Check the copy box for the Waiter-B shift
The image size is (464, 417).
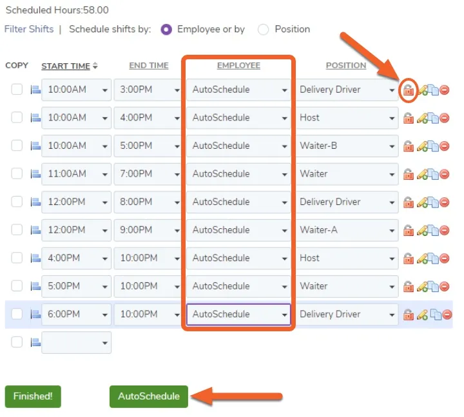17,145
